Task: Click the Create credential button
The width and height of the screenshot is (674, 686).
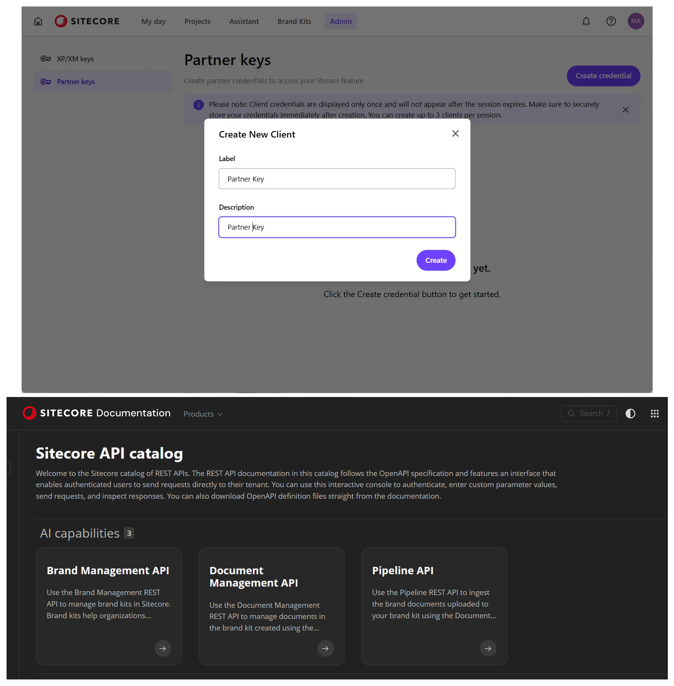Action: pos(603,76)
